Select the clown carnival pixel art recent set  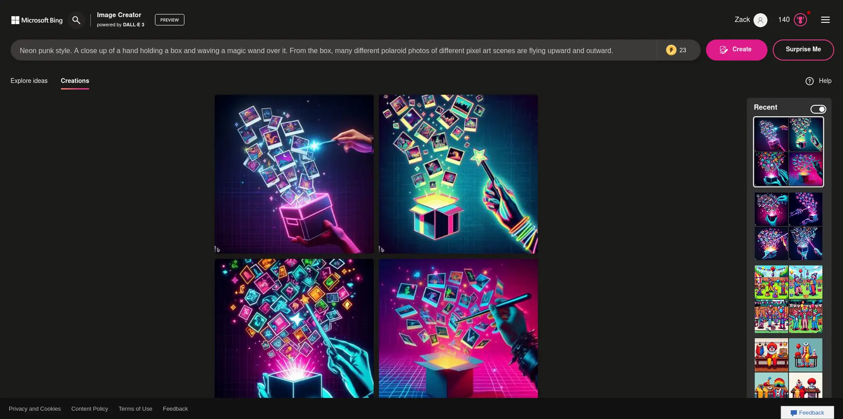[788, 299]
